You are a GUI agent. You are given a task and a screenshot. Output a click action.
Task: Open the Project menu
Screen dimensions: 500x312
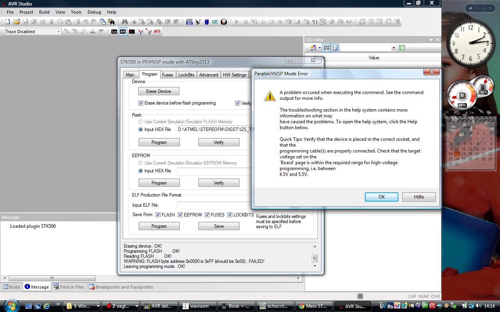[x=27, y=12]
